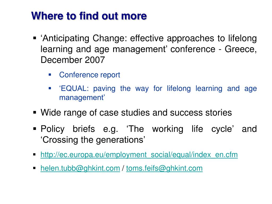Viewport: 272px width, 204px height.
Task: Click the bullet marker before 'Policy briefs'
Action: point(35,129)
